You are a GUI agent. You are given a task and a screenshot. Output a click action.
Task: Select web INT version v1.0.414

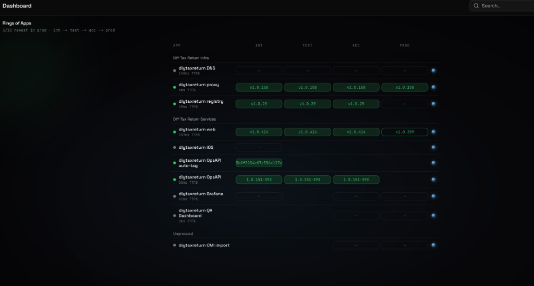click(259, 132)
